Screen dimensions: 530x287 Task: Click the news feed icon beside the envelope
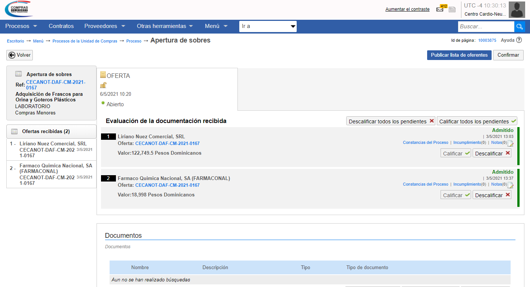pos(452,10)
